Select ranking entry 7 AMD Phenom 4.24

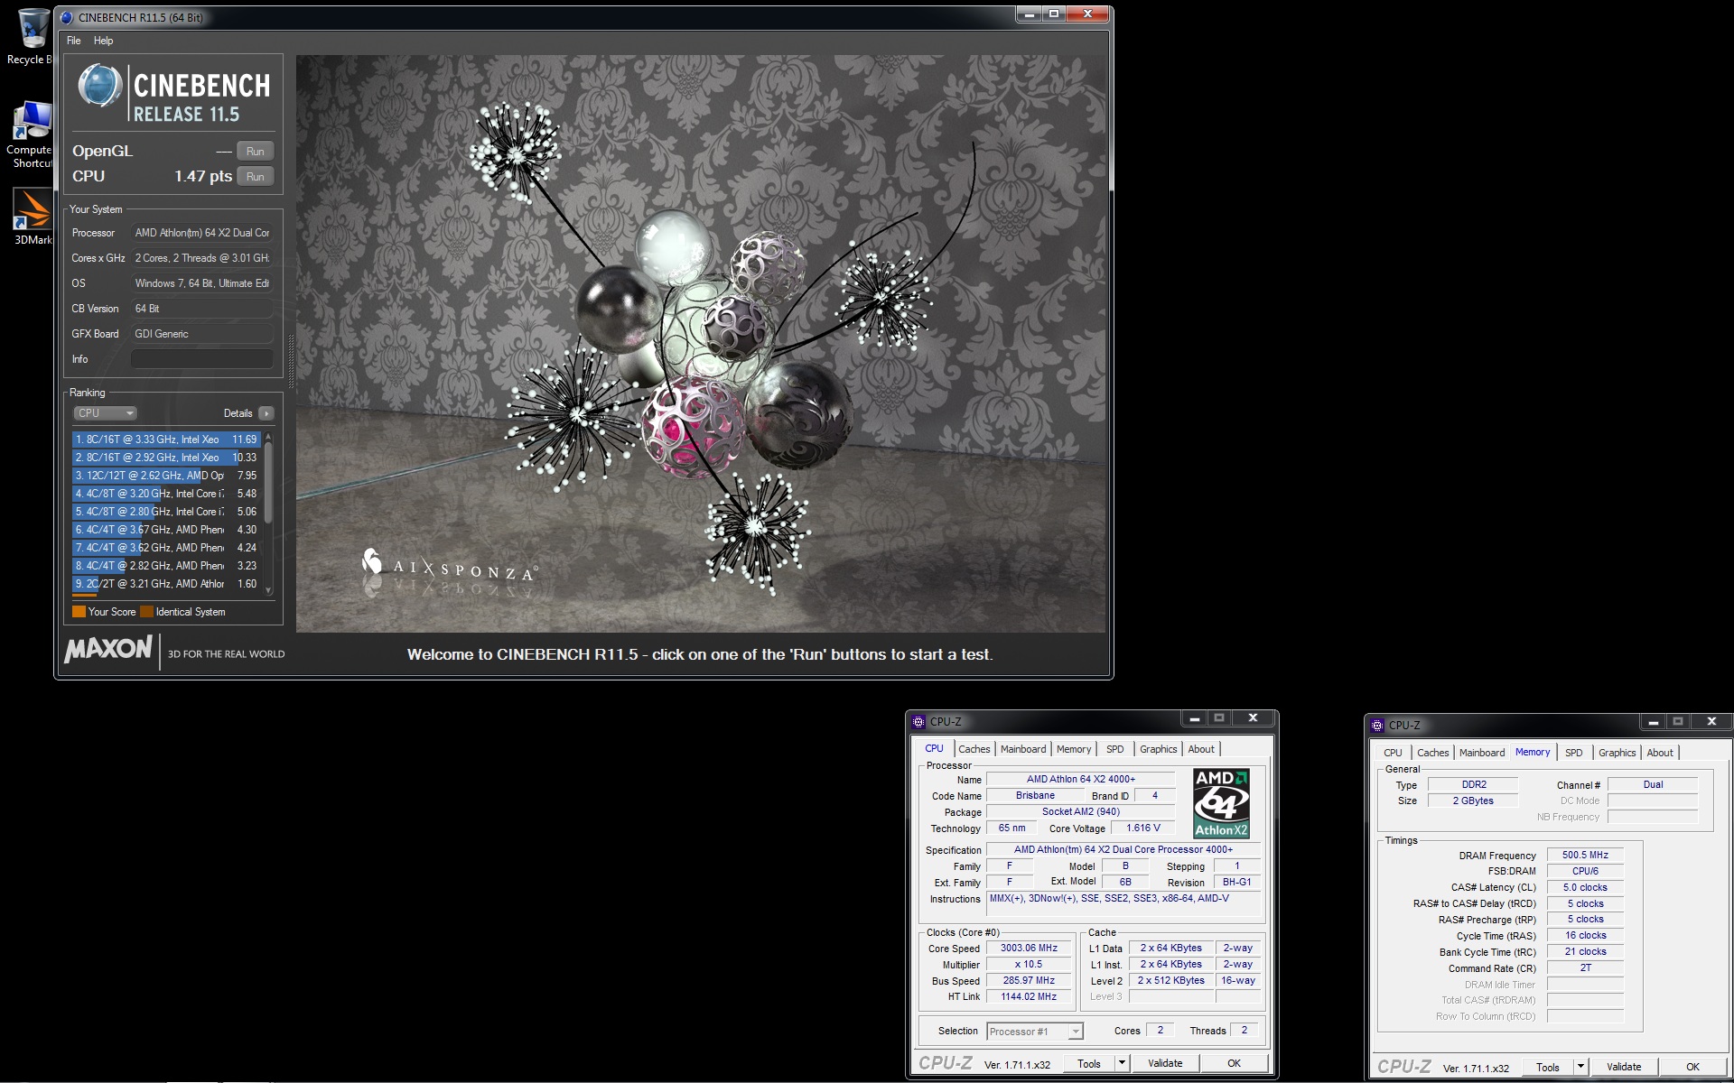166,548
